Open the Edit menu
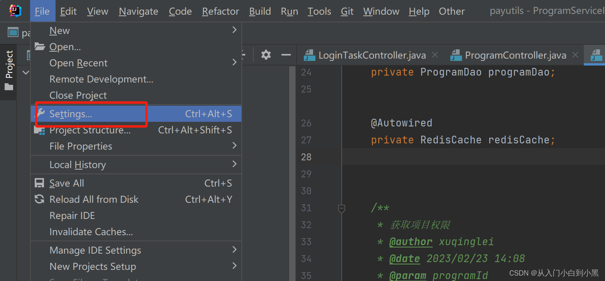605x281 pixels. tap(68, 11)
